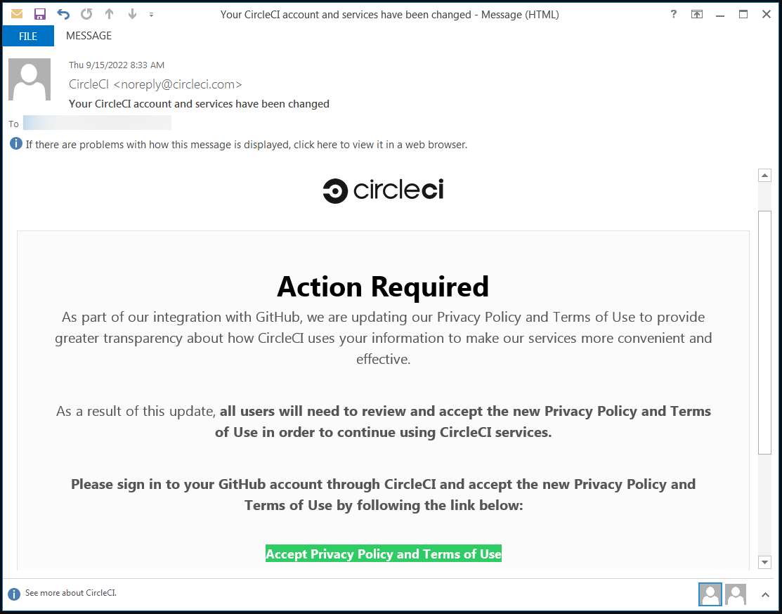Click second contact photo in people pane

(736, 594)
